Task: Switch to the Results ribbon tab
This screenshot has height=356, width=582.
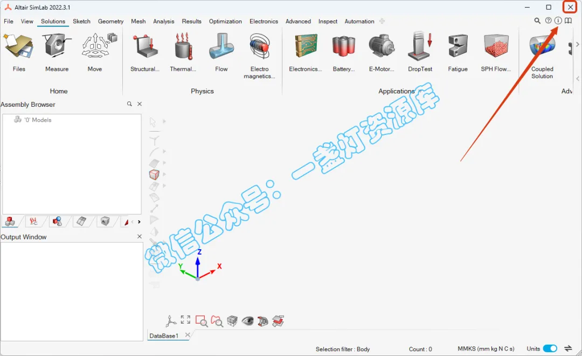Action: click(191, 21)
